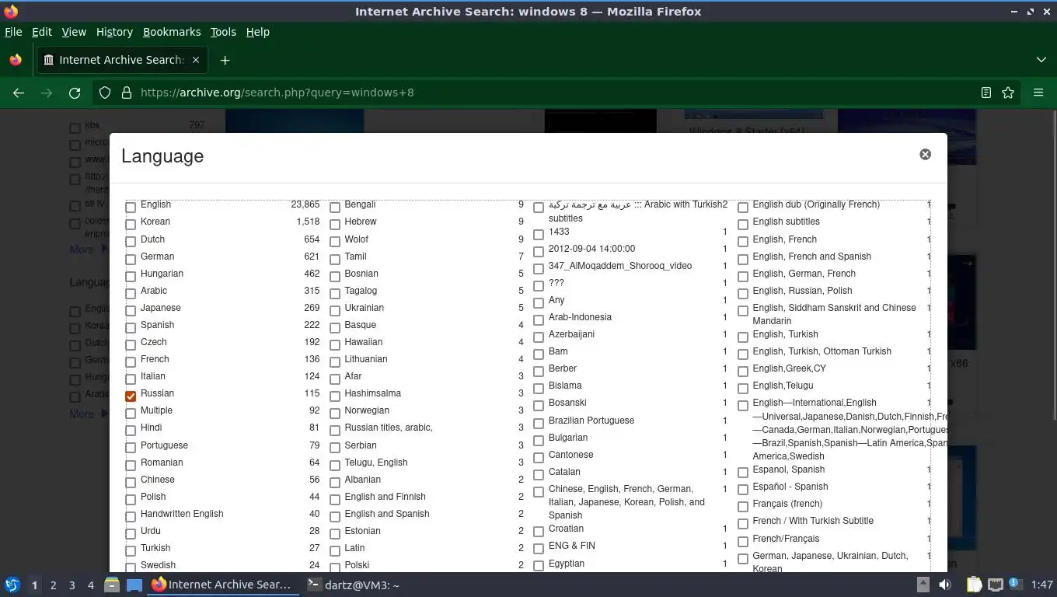The height and width of the screenshot is (597, 1057).
Task: Check the English language checkbox
Action: click(x=131, y=208)
